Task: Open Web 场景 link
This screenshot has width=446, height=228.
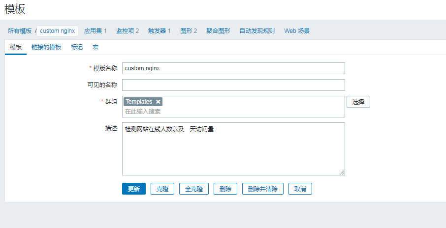Action: point(297,31)
